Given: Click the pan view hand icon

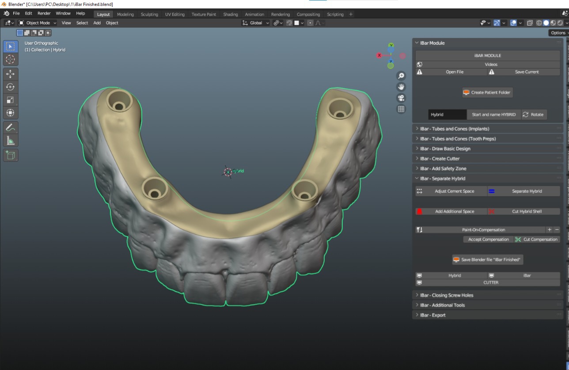Looking at the screenshot, I should [401, 87].
